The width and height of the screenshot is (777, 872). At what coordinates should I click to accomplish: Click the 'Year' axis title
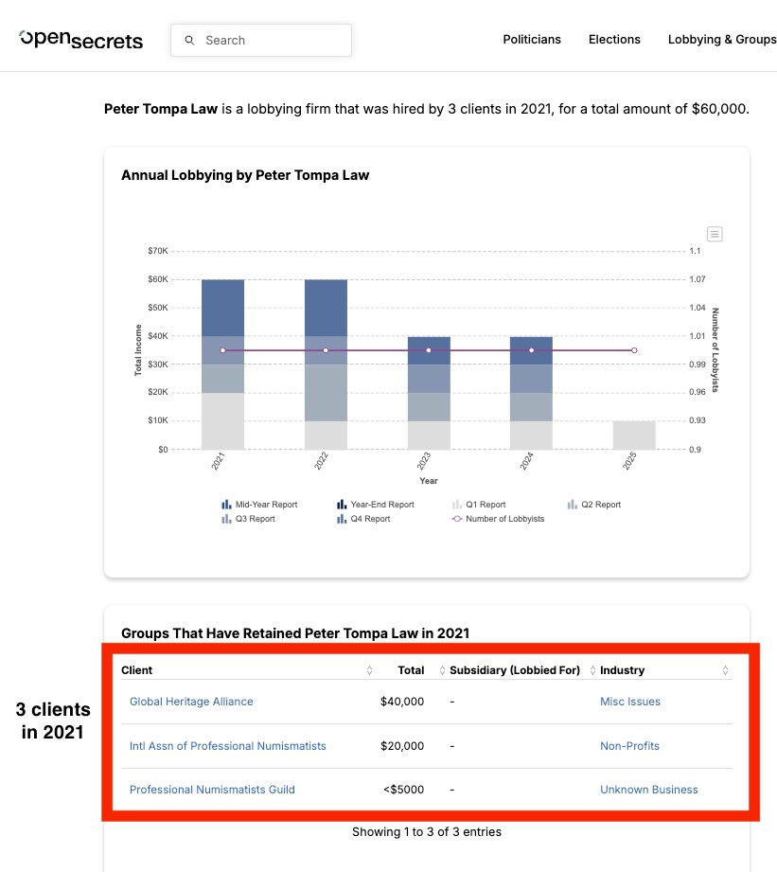tap(429, 480)
